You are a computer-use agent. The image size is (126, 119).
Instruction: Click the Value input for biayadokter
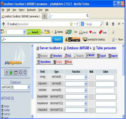106,97
